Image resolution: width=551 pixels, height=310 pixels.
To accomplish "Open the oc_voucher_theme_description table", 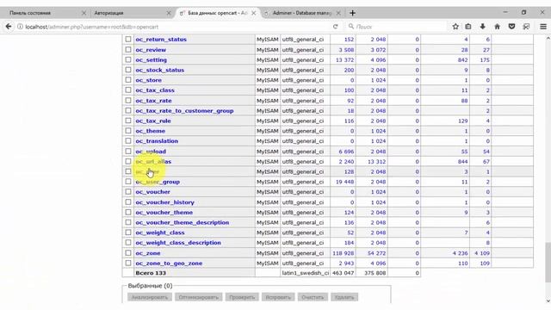I will [183, 222].
